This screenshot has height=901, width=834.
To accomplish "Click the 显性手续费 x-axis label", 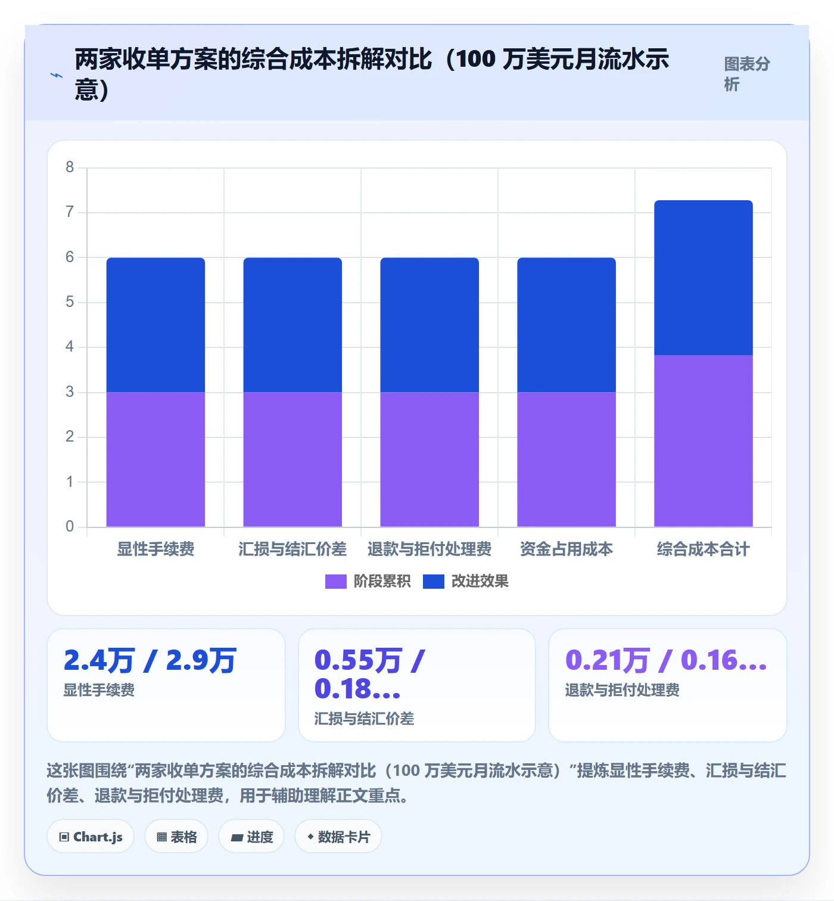I will 155,549.
